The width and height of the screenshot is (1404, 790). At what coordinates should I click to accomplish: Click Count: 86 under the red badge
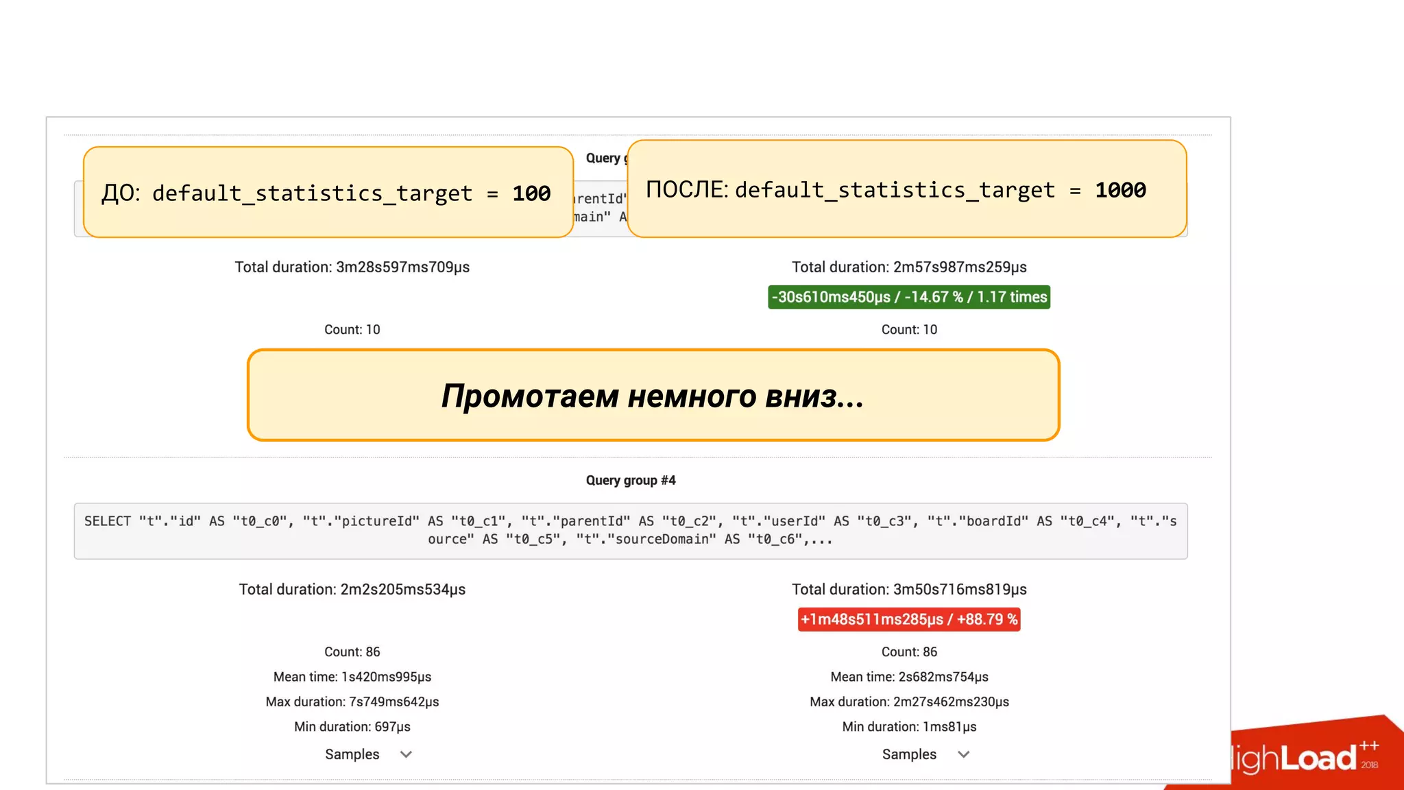[x=909, y=651]
